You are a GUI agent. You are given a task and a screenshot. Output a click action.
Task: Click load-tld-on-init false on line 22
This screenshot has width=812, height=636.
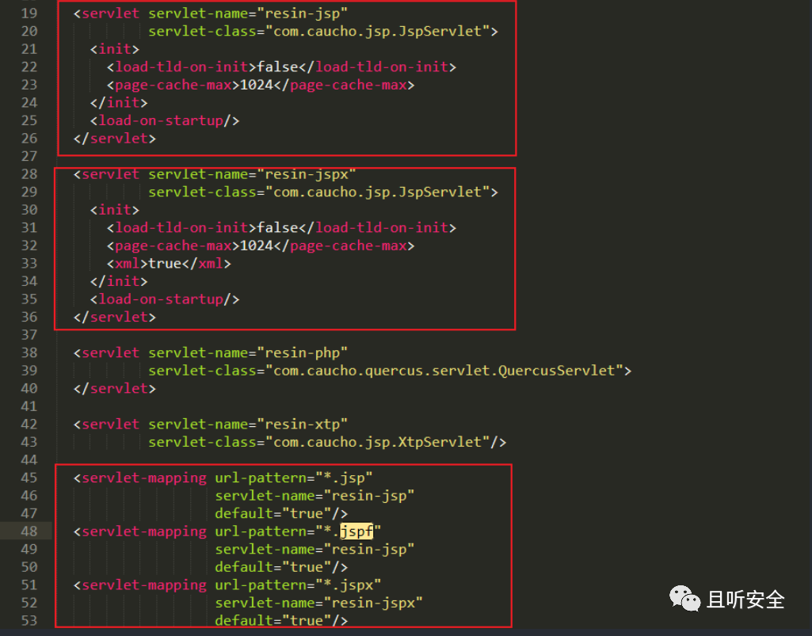click(281, 67)
